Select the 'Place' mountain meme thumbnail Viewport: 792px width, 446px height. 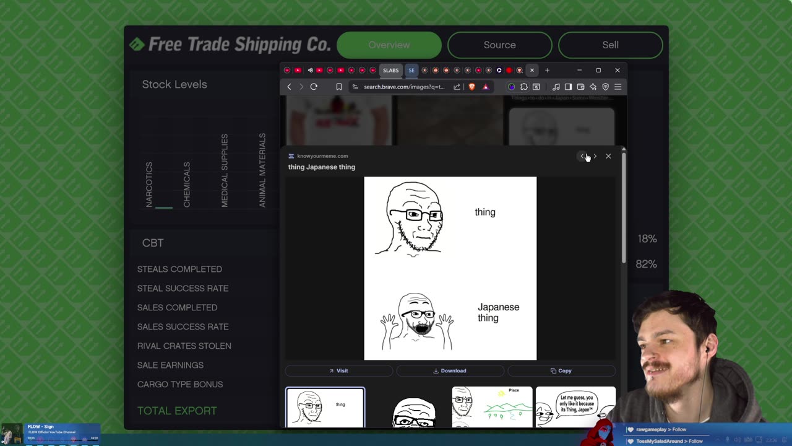tap(492, 408)
